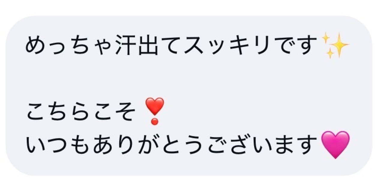This screenshot has width=384, height=181.
Task: Click the red dot below the heart emoji
Action: [154, 121]
